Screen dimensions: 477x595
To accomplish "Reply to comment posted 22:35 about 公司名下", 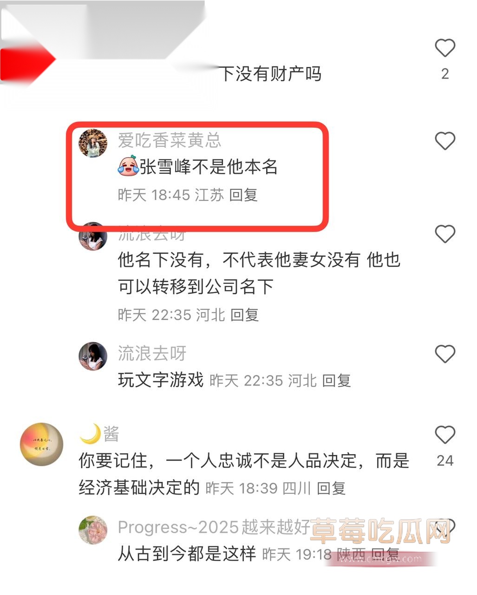I will (245, 315).
